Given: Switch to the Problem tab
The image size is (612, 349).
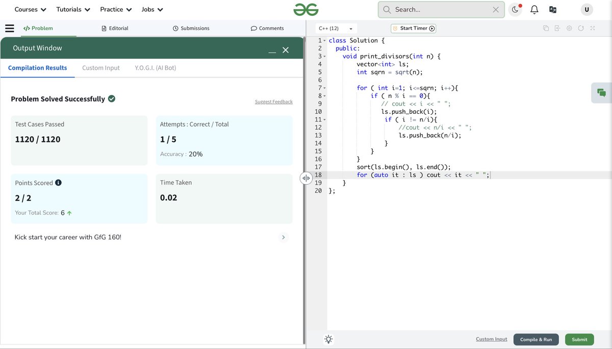Looking at the screenshot, I should pos(38,29).
